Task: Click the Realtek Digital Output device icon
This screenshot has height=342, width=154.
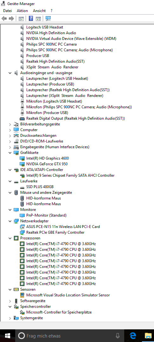Action: (x=22, y=118)
